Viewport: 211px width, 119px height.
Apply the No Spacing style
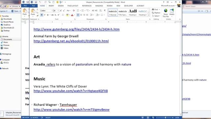click(123, 13)
